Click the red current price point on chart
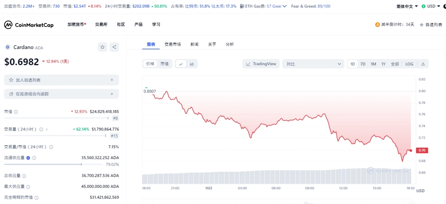 pos(411,150)
